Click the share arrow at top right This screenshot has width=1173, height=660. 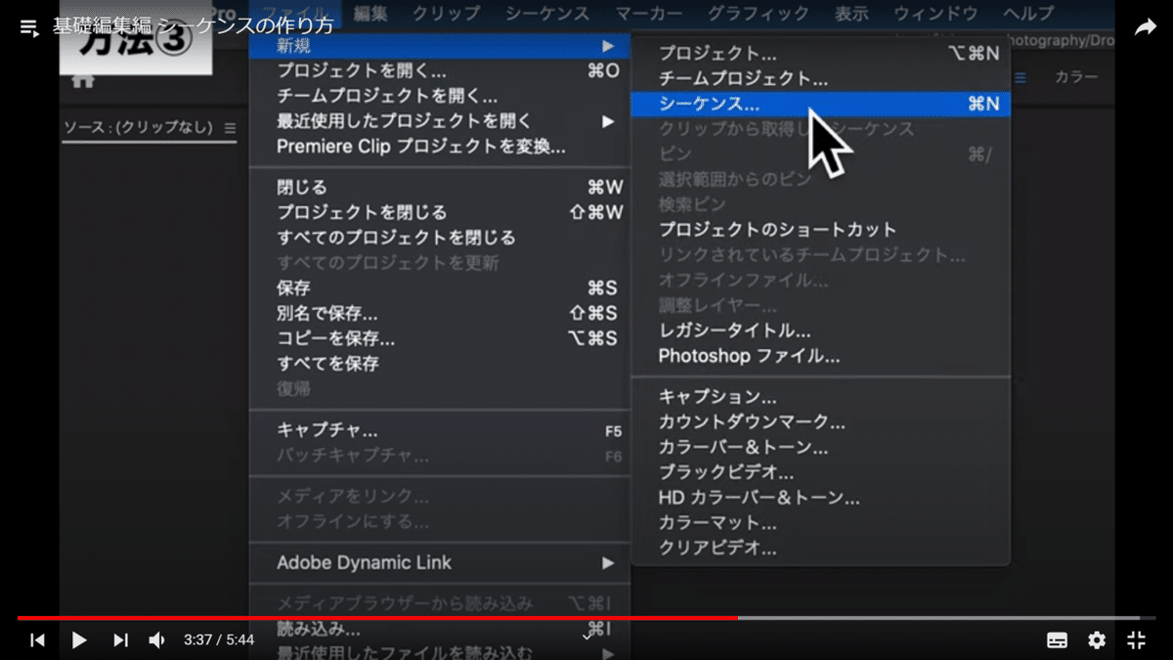pos(1144,27)
